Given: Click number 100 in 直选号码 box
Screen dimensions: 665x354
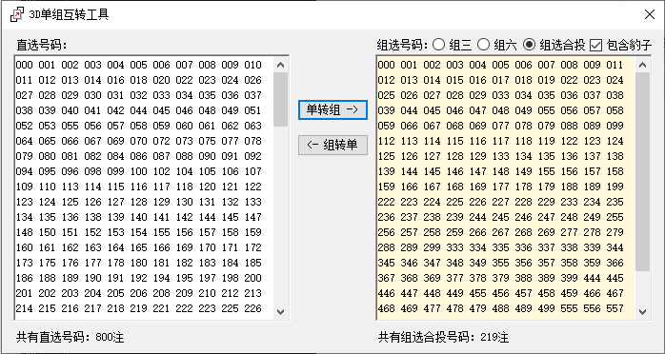Looking at the screenshot, I should point(139,171).
